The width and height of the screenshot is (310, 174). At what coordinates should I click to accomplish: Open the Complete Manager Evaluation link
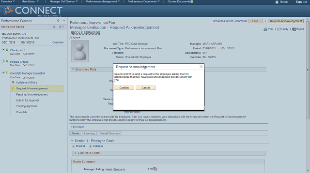28,73
